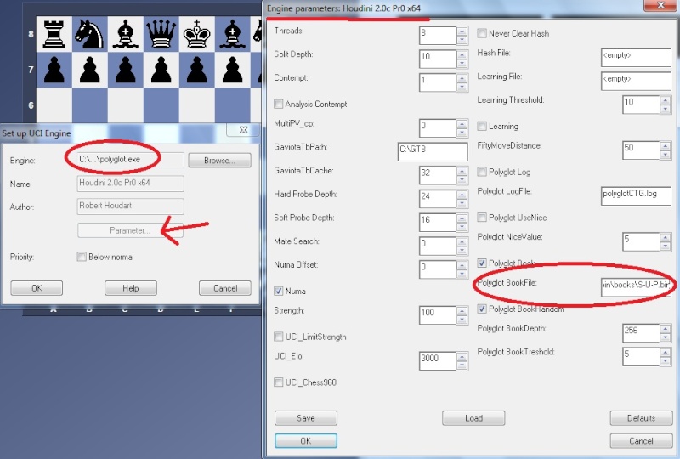Click the Engine path field showing polyglot.exe
Image resolution: width=680 pixels, height=459 pixels.
[x=131, y=160]
